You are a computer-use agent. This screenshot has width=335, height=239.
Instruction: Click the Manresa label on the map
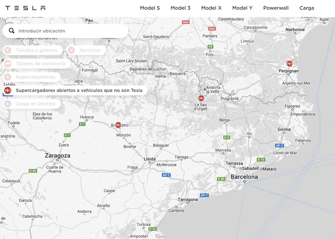click(223, 150)
